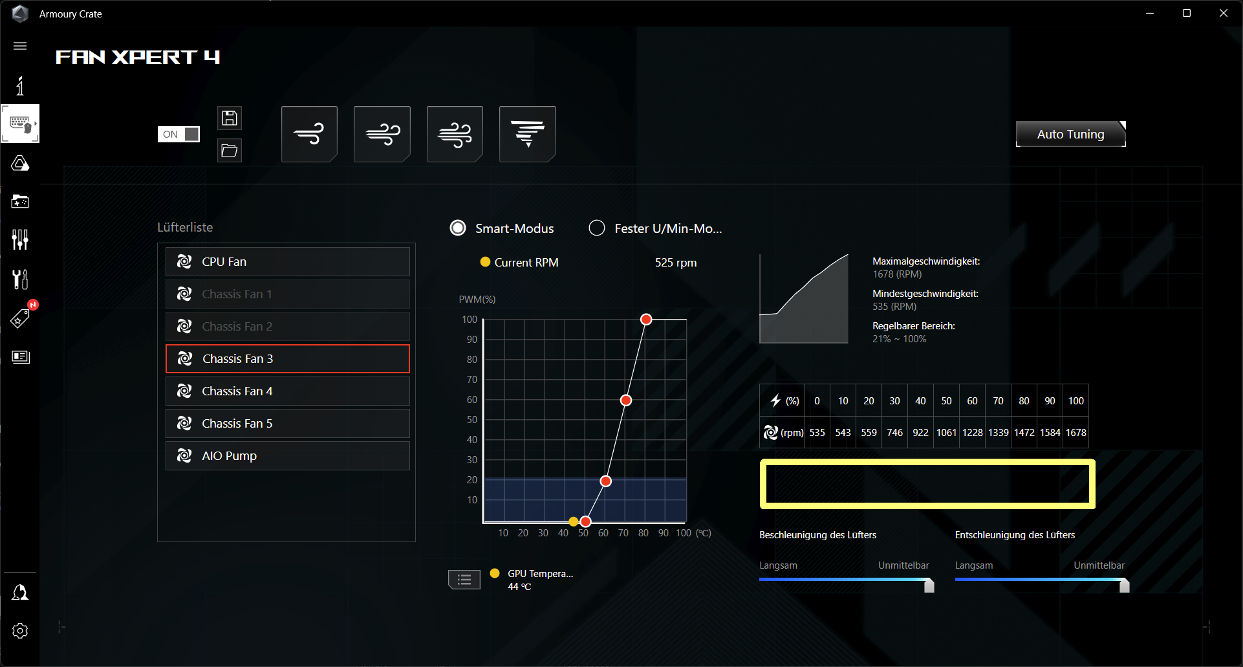Screen dimensions: 1243x667
Task: Click the 60% PWM curve point
Action: click(x=626, y=400)
